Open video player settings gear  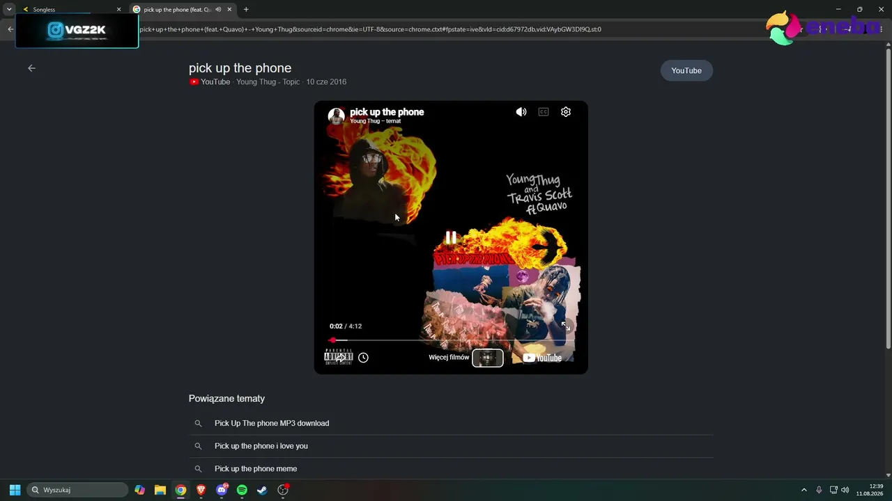tap(566, 112)
